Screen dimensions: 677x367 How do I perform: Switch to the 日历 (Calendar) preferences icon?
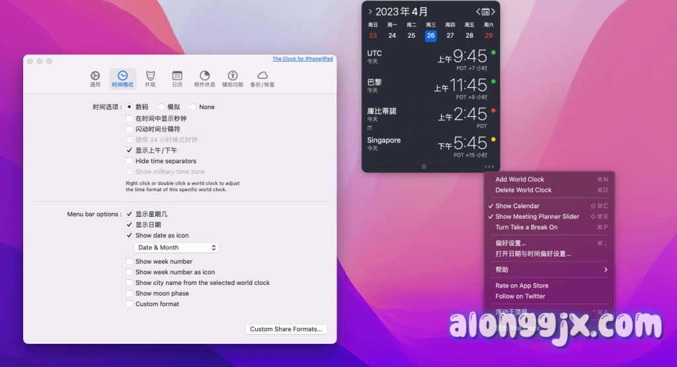[x=177, y=79]
